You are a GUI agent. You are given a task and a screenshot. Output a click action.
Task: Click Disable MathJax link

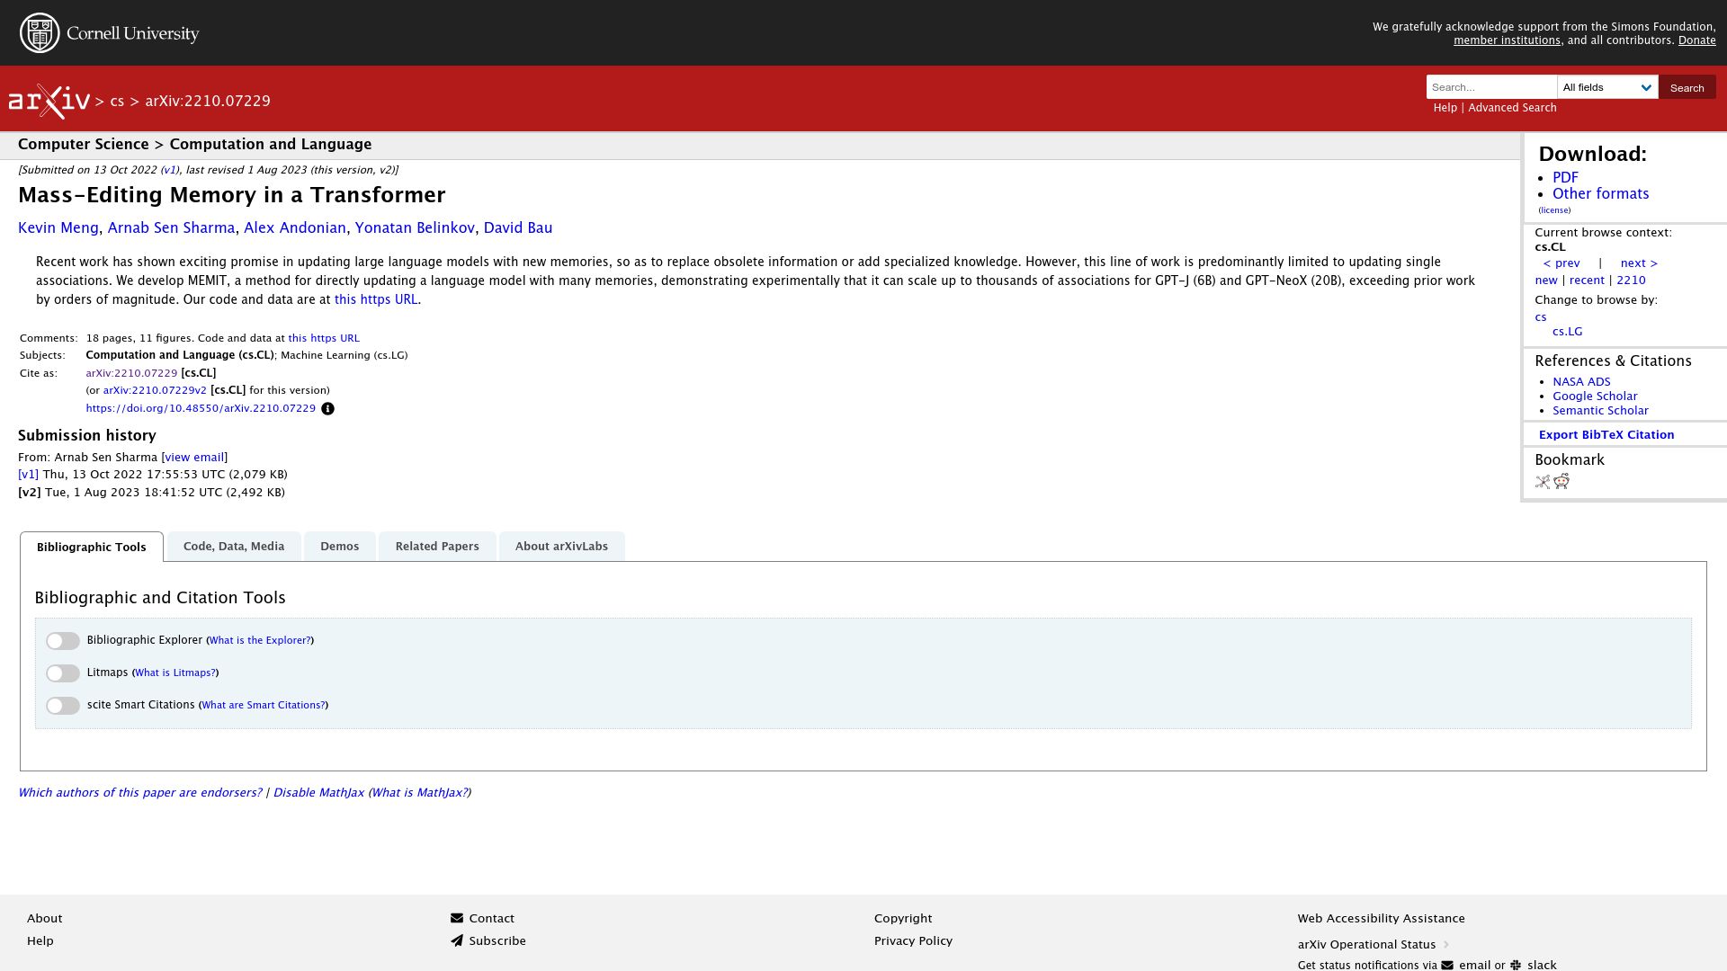tap(318, 793)
